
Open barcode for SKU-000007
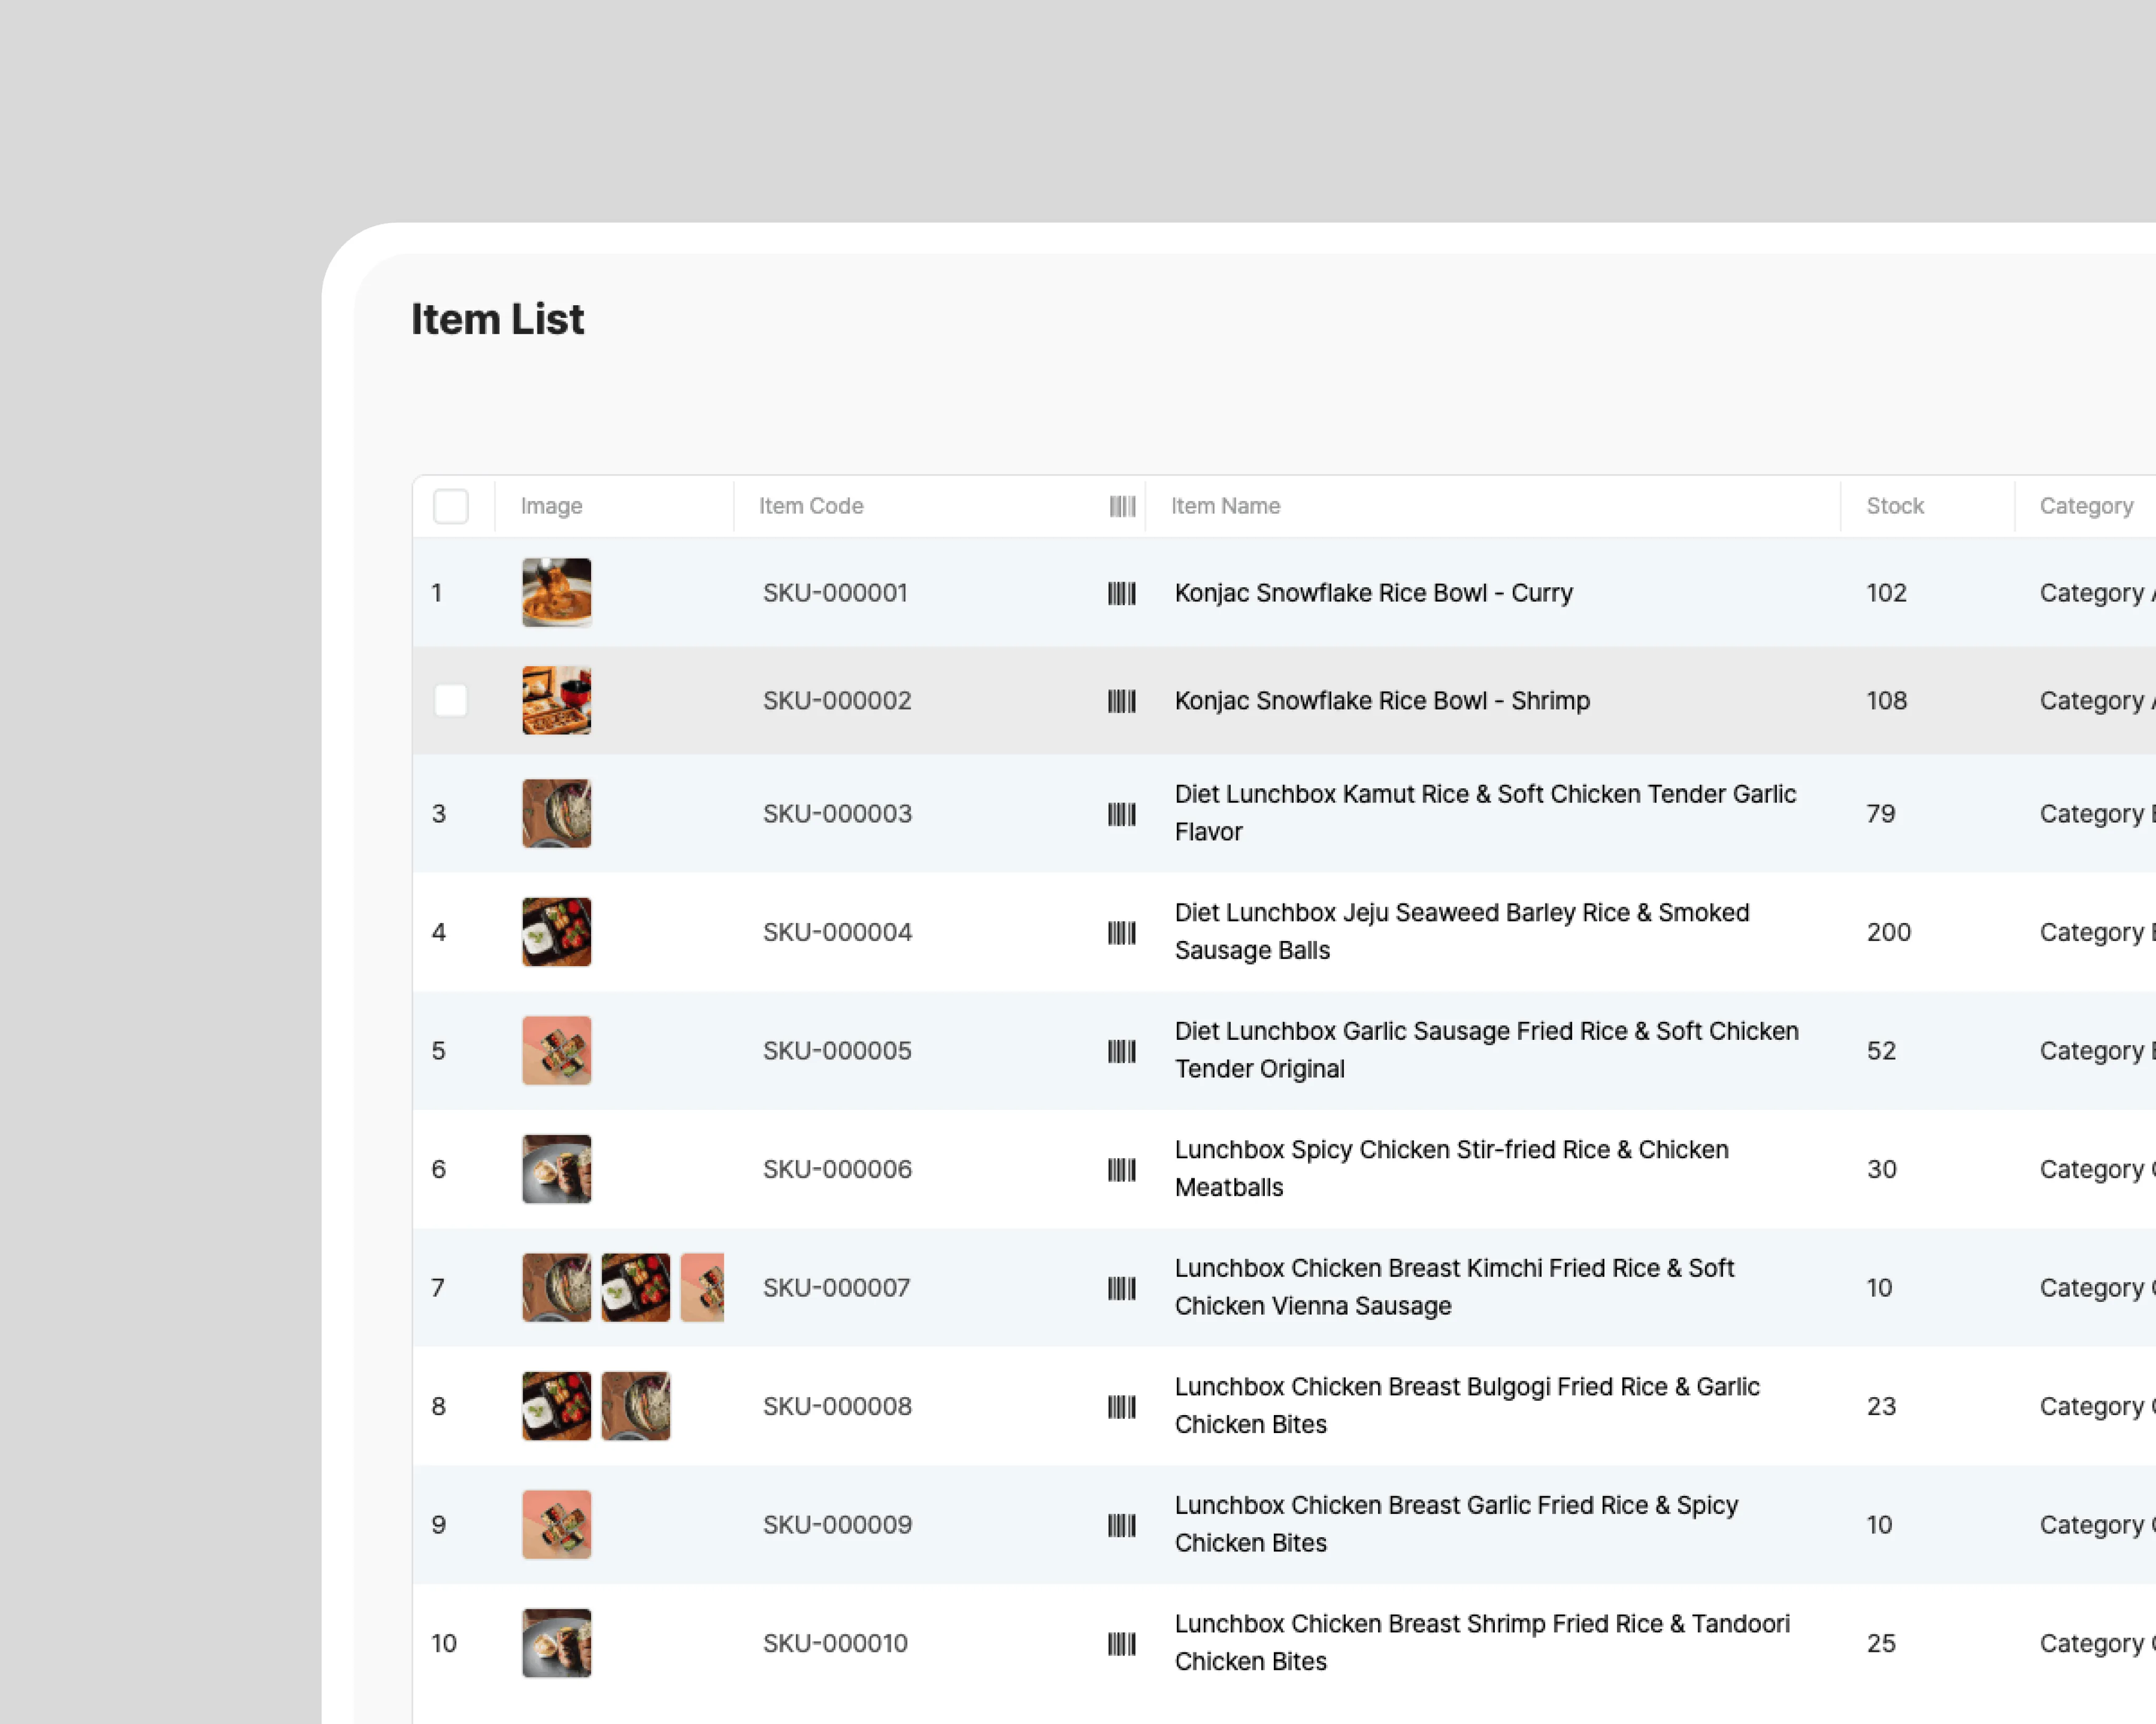[1122, 1288]
